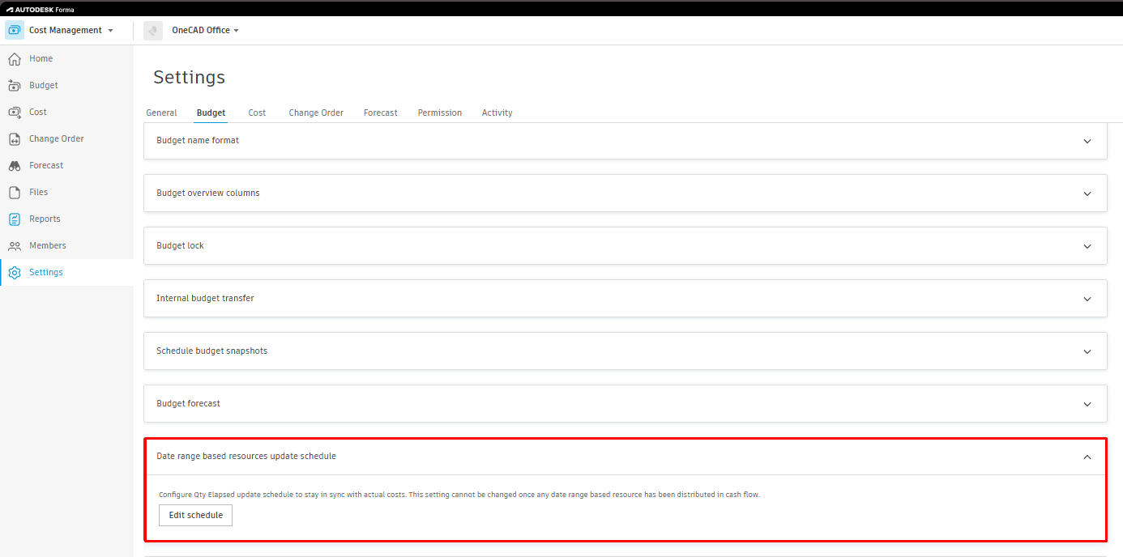Click the Forecast binoculars icon
This screenshot has width=1123, height=557.
click(x=14, y=166)
